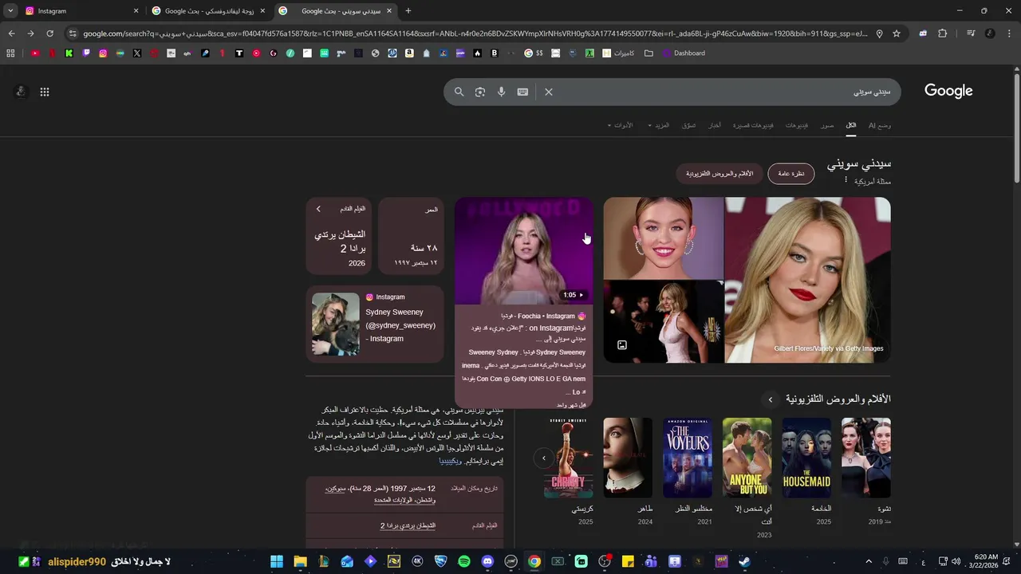
Task: Open Steam from taskbar
Action: pos(744,561)
